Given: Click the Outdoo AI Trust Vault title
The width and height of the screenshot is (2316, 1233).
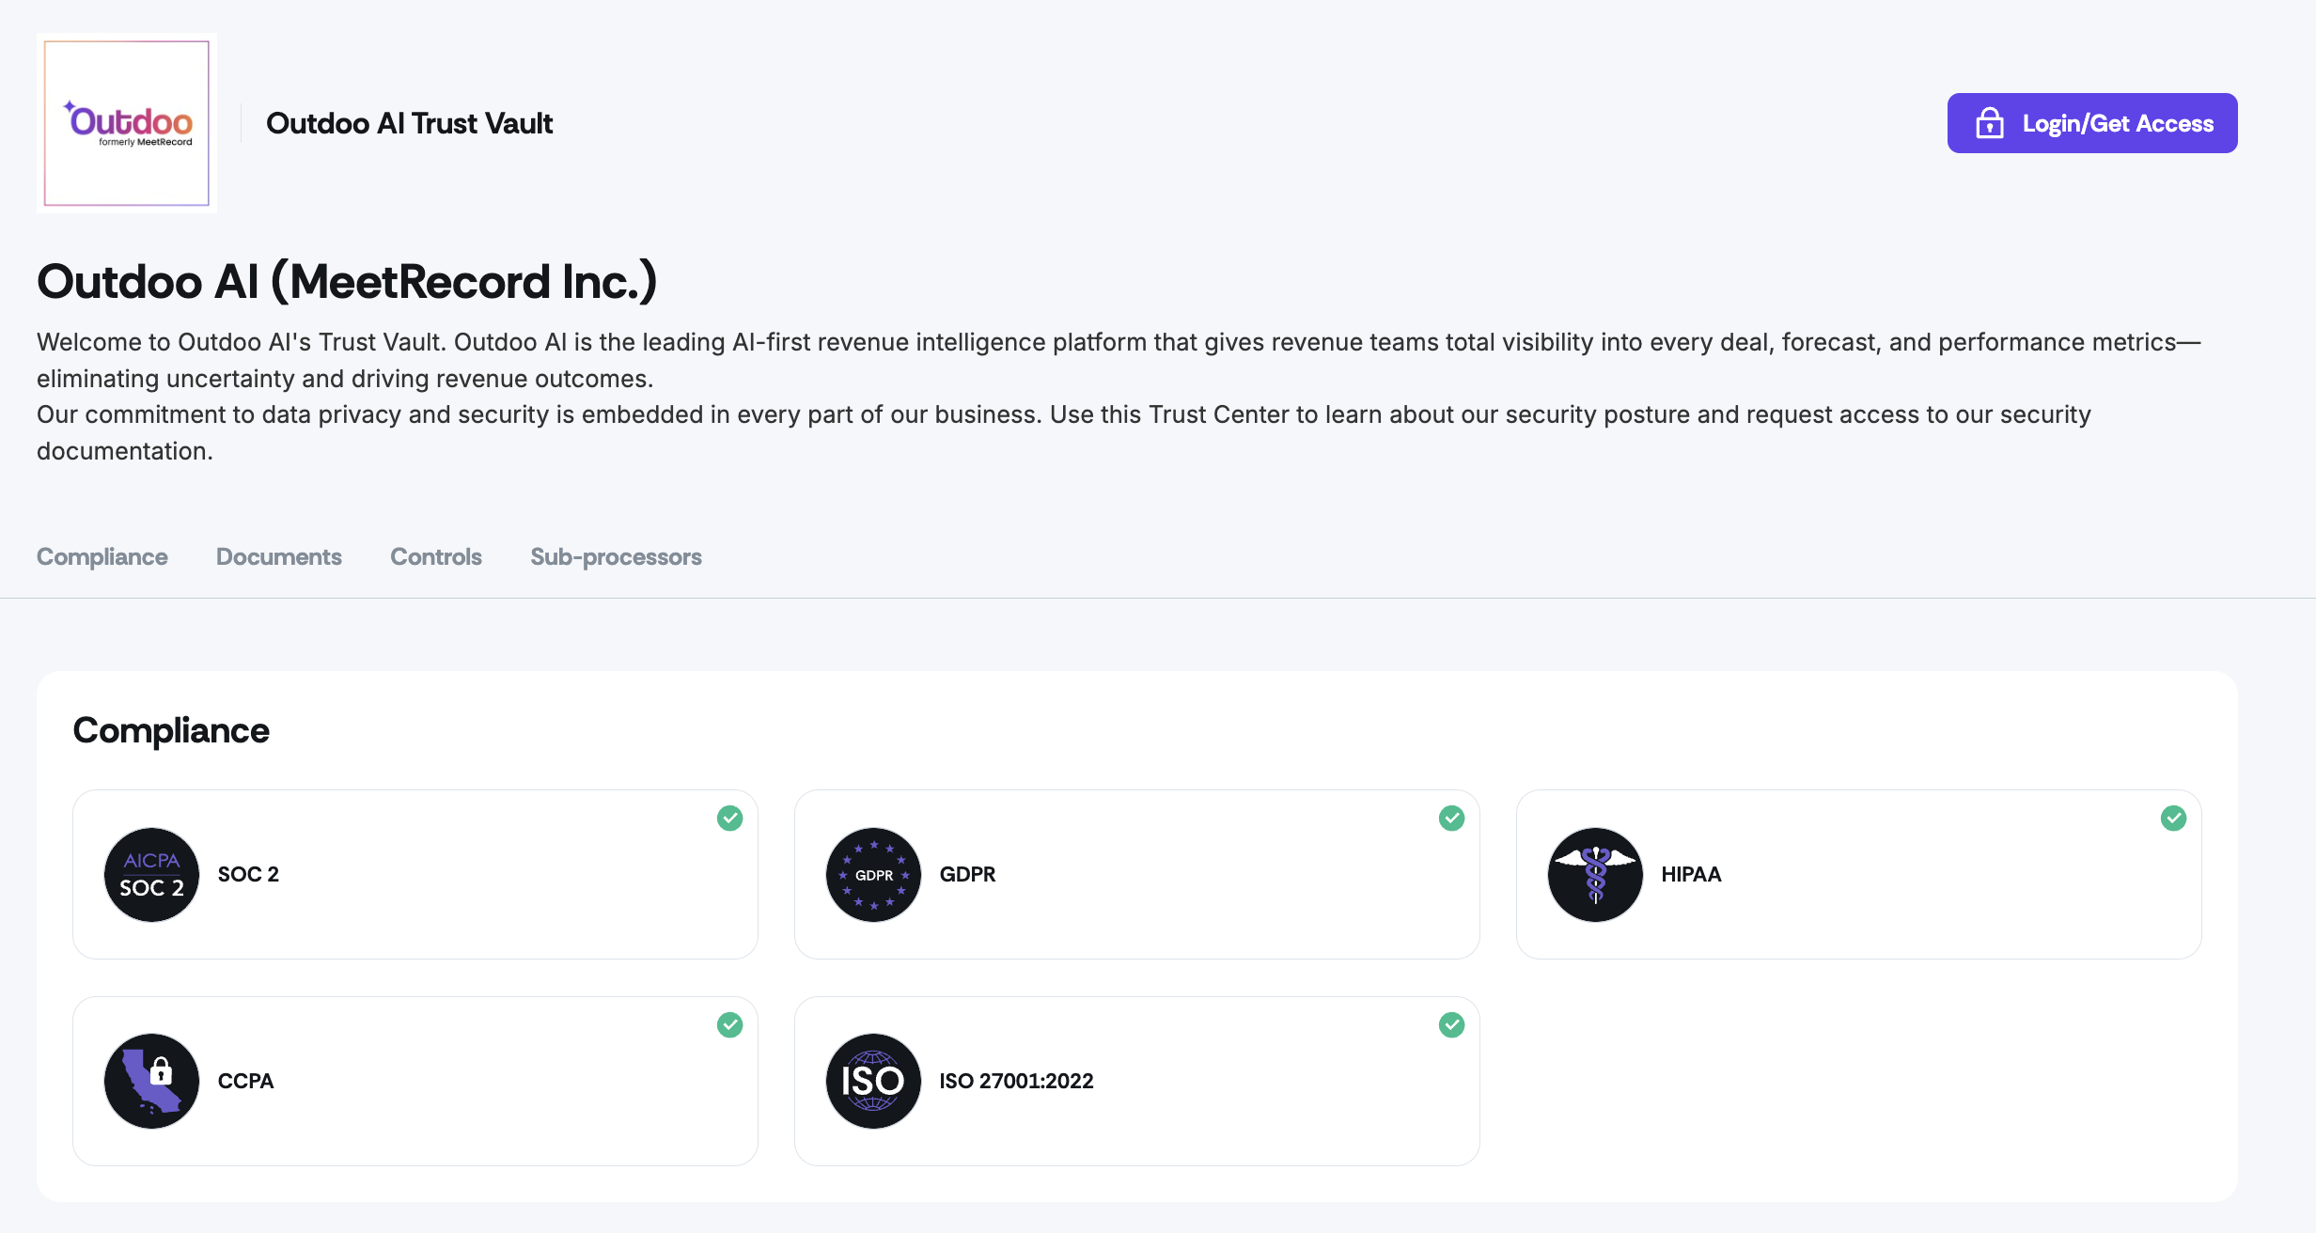Looking at the screenshot, I should [x=410, y=123].
